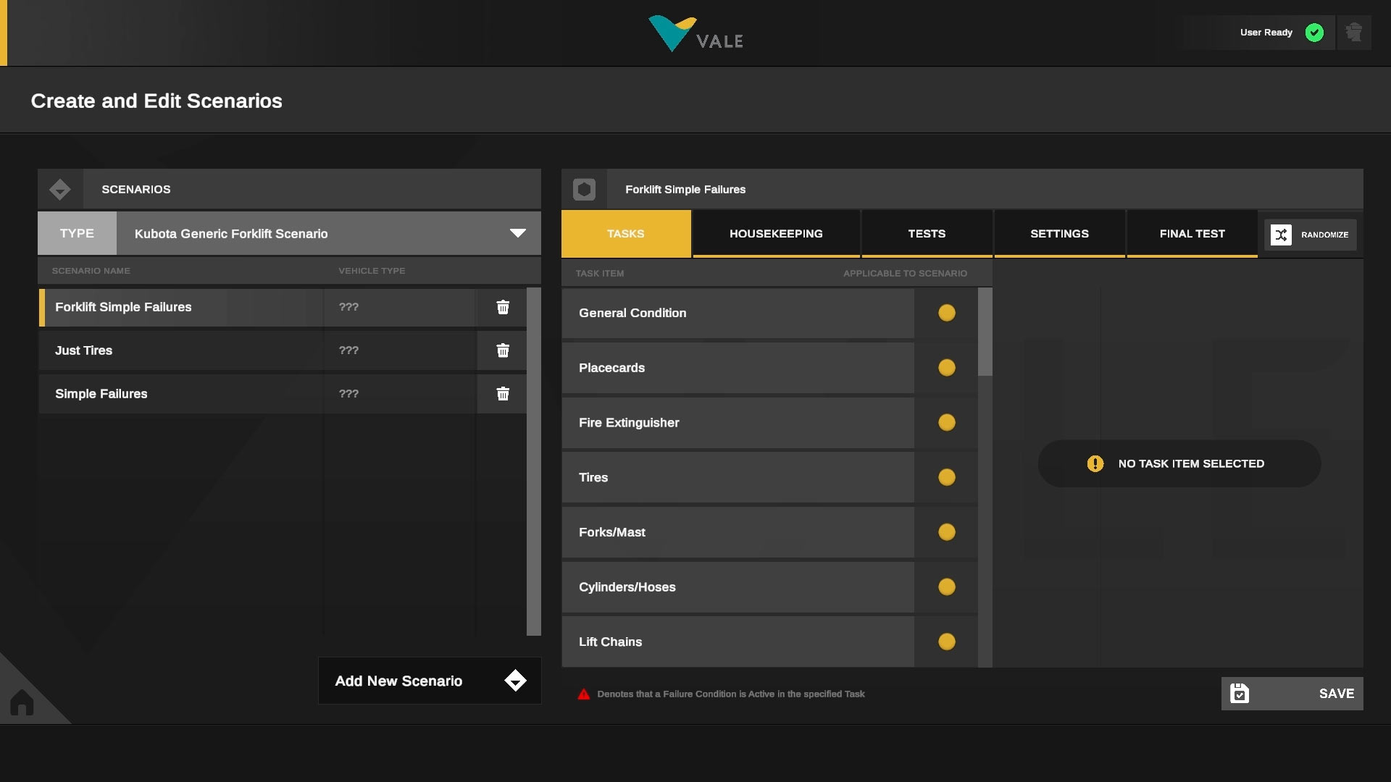Click hexagon icon beside Forklift Simple Failures title
The image size is (1391, 782).
584,190
